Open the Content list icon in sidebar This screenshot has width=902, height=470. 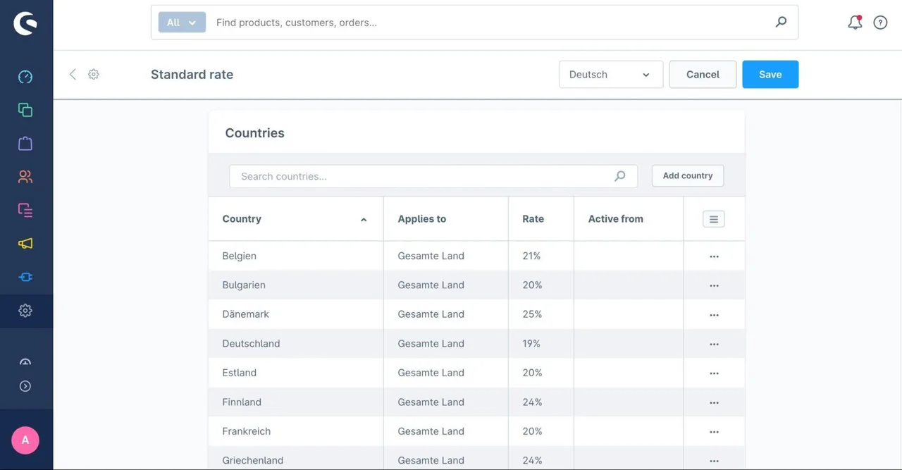click(25, 210)
